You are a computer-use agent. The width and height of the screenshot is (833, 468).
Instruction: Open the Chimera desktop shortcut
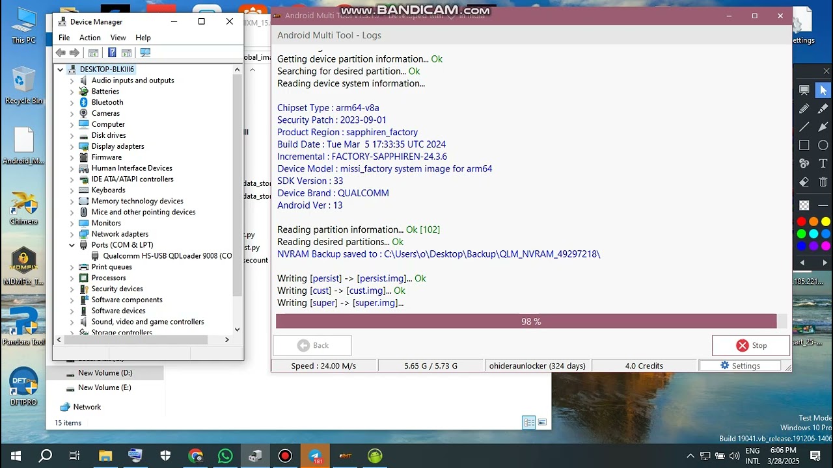click(x=23, y=208)
